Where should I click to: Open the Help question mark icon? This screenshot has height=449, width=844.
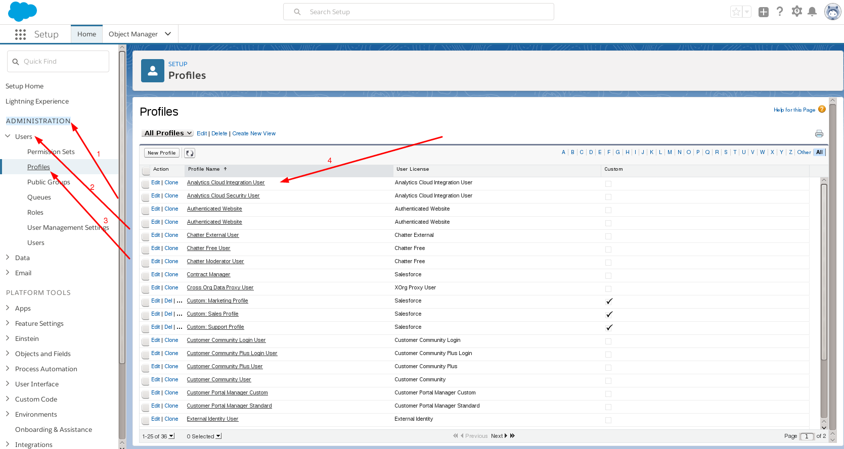click(780, 12)
